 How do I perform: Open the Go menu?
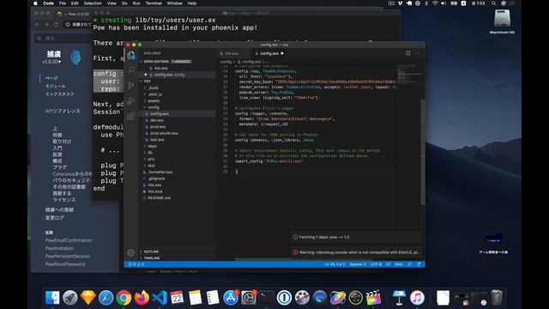pyautogui.click(x=124, y=3)
